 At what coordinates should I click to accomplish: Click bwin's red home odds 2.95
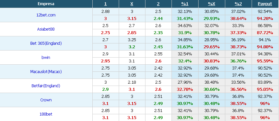(106, 61)
